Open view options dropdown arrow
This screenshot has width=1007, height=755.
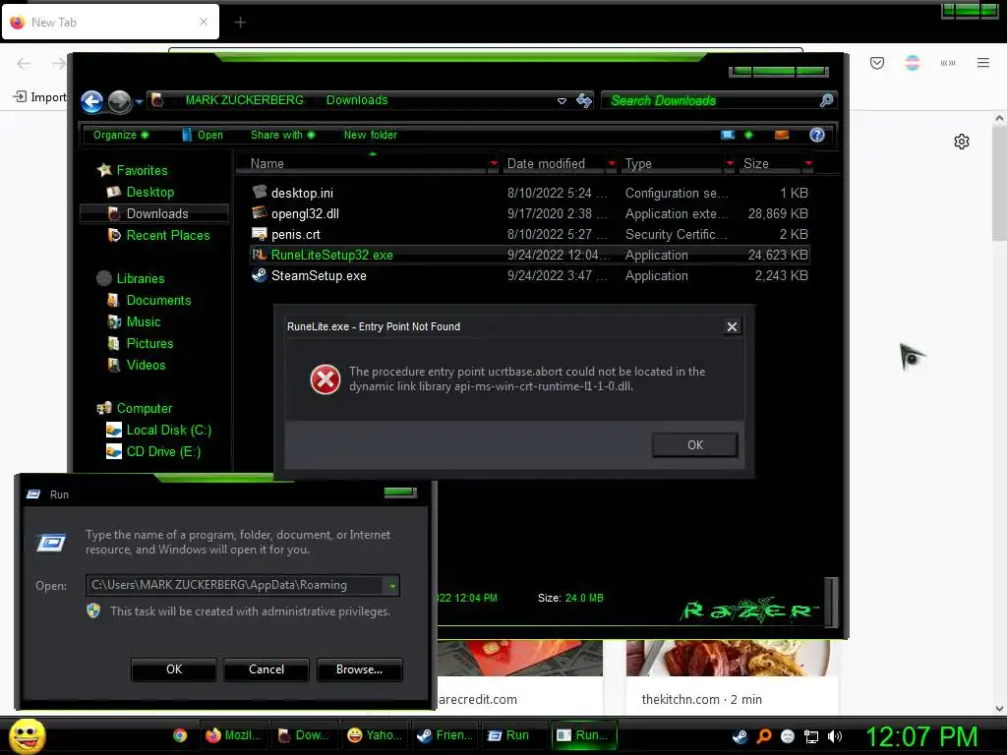pyautogui.click(x=748, y=135)
